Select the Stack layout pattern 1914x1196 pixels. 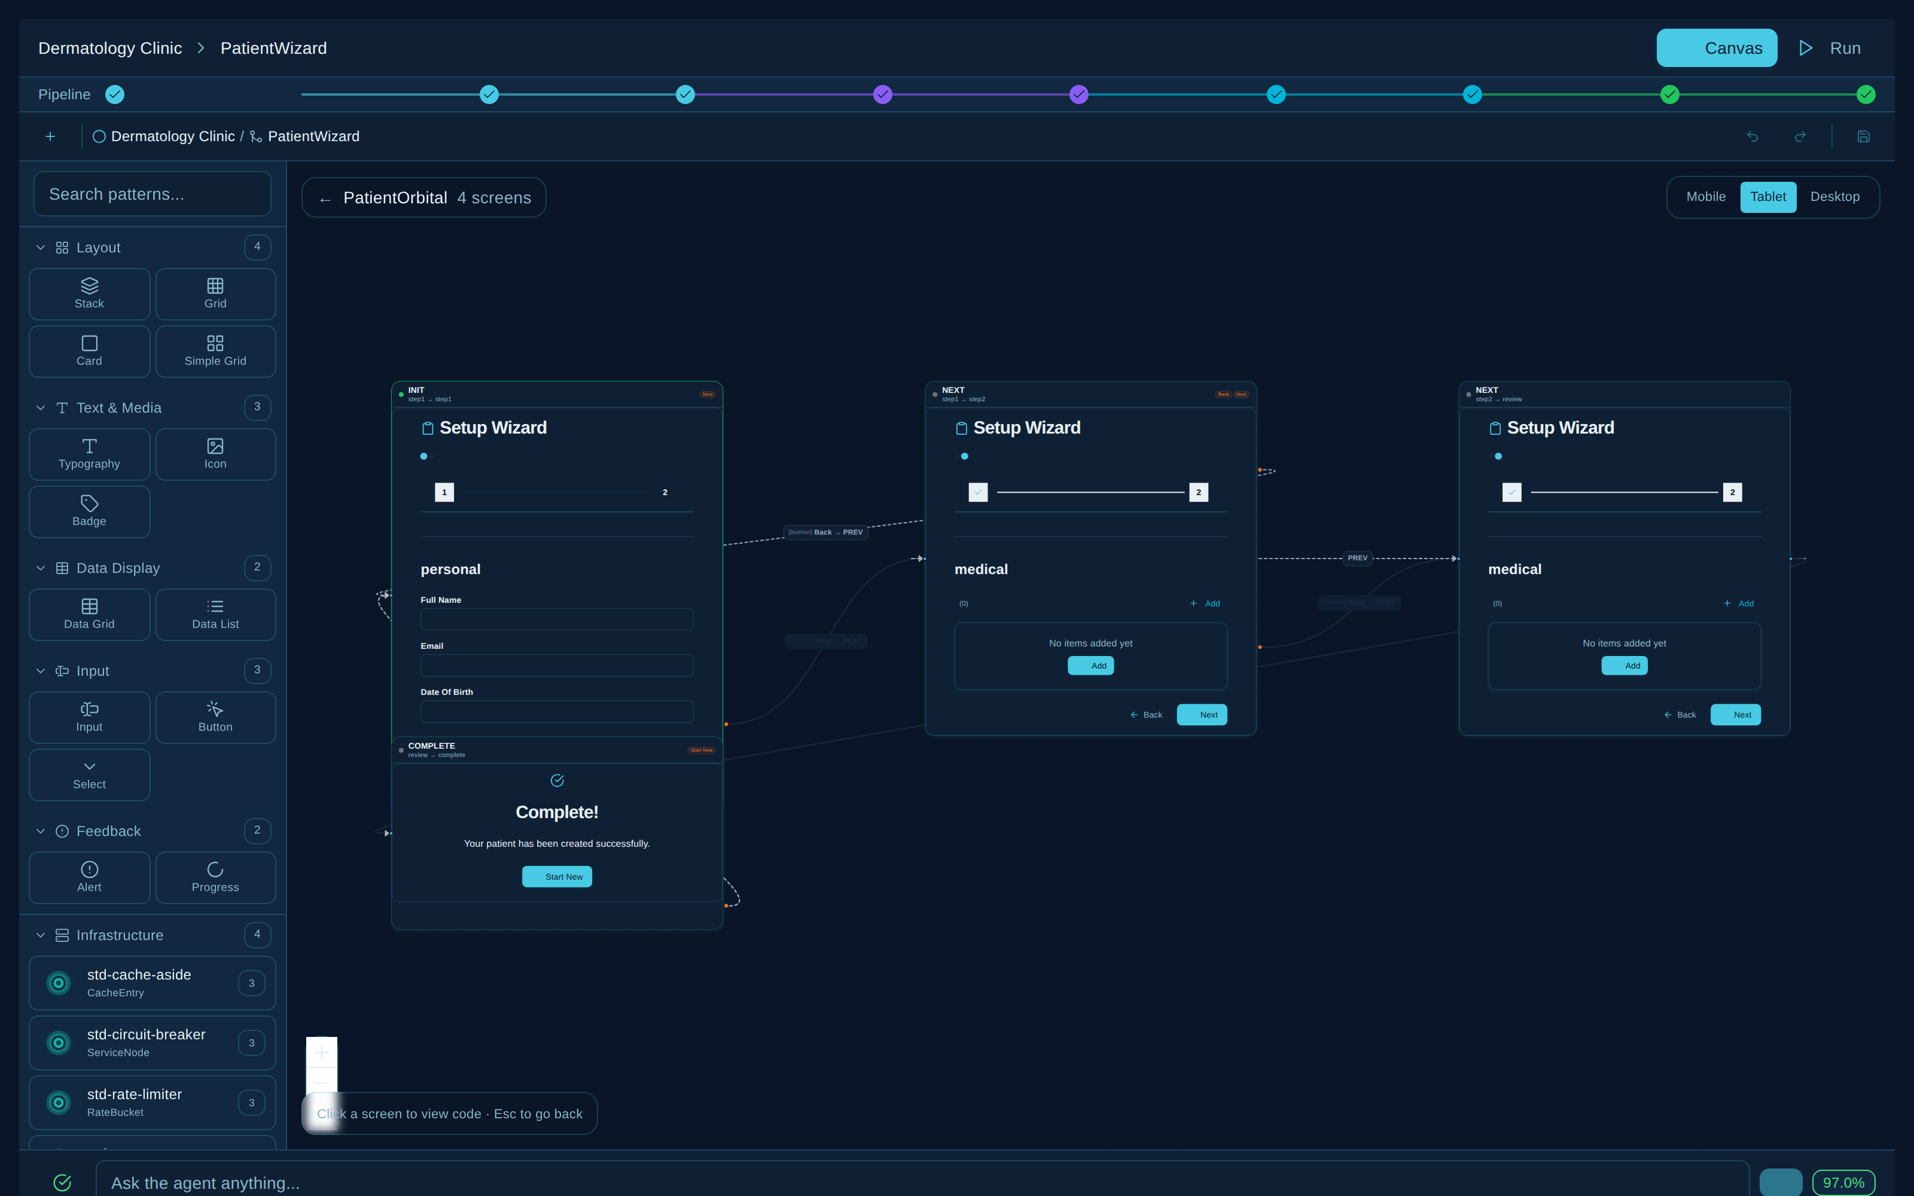click(89, 294)
